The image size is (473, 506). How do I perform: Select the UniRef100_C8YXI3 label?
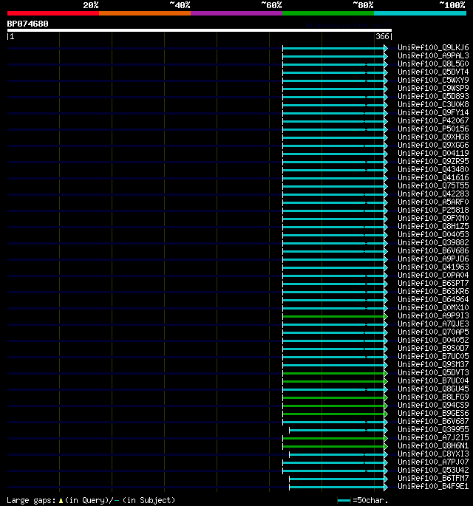click(433, 454)
